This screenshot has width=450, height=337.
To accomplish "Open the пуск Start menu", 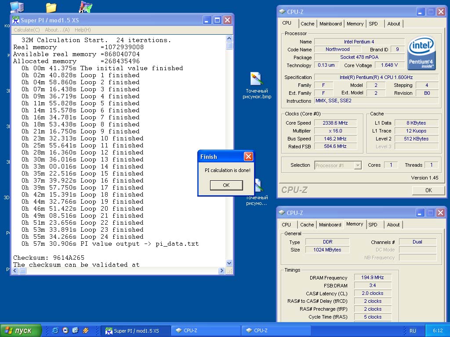I will coord(20,330).
